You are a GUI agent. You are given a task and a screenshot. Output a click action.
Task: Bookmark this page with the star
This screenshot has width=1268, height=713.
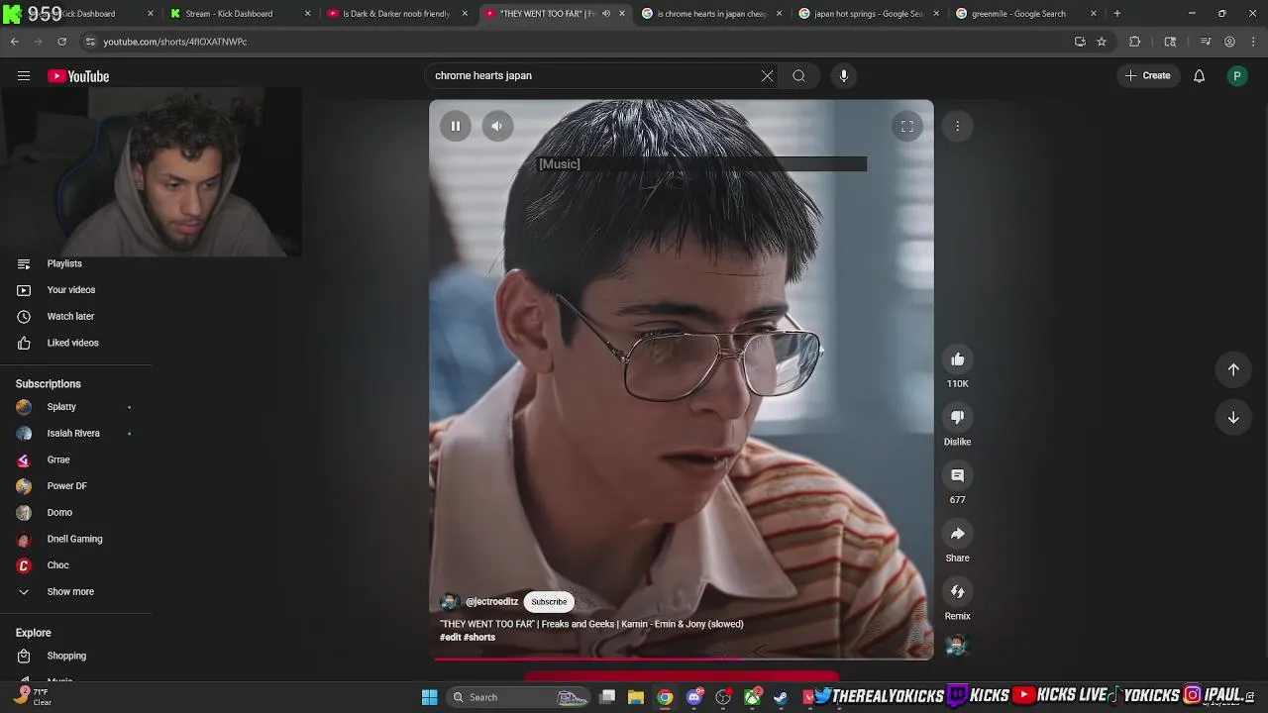(1102, 42)
